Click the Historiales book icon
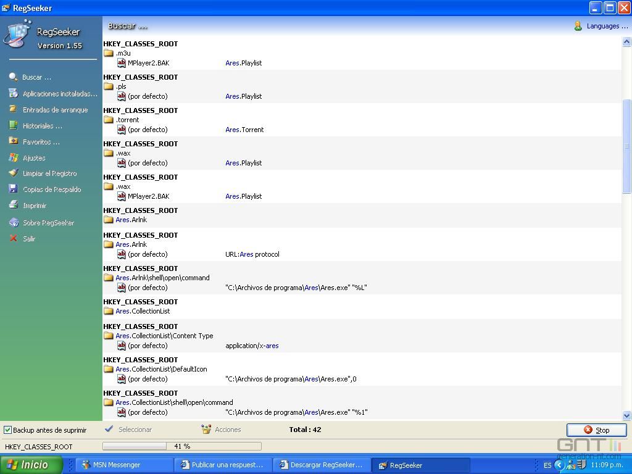Viewport: 632px width, 474px height. point(14,125)
